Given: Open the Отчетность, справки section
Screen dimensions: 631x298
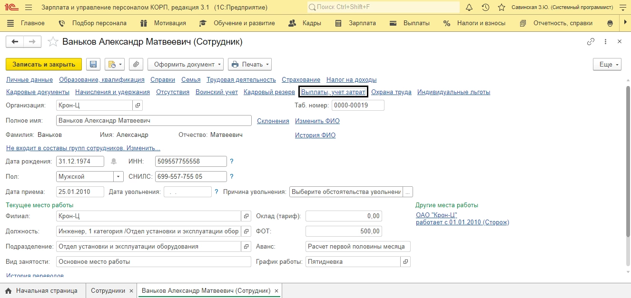Looking at the screenshot, I should click(556, 23).
